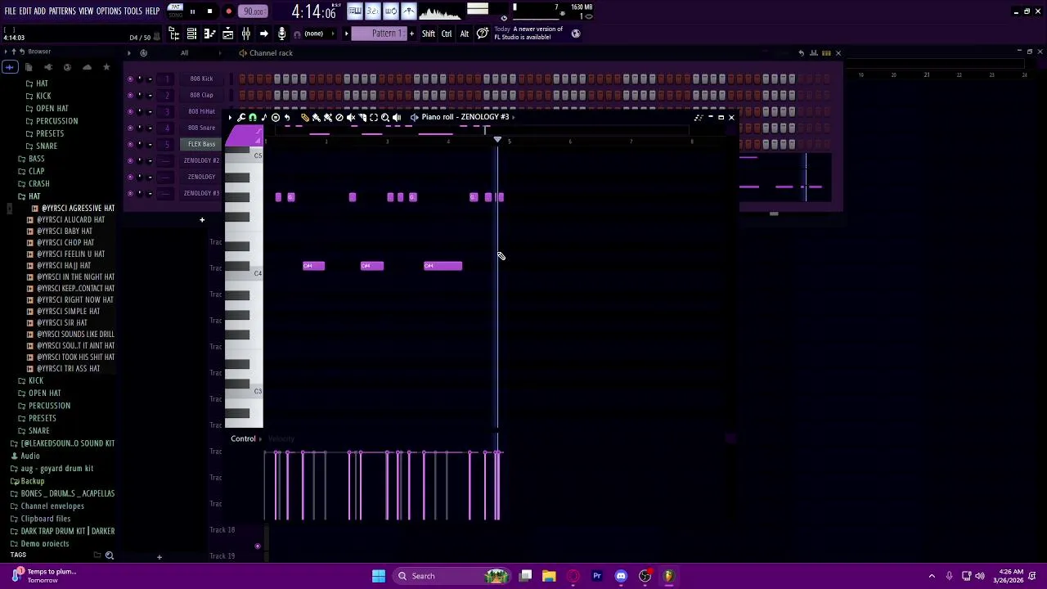Open the Channel rack graph editor icon

[x=814, y=52]
